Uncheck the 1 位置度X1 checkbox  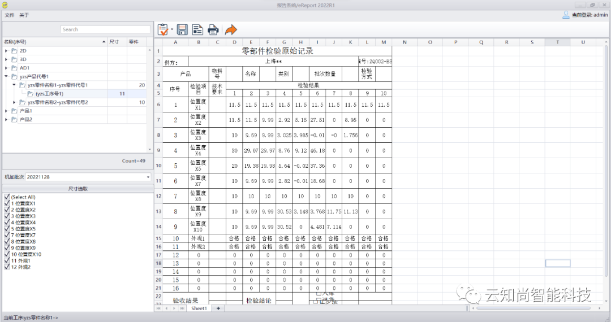pos(7,203)
